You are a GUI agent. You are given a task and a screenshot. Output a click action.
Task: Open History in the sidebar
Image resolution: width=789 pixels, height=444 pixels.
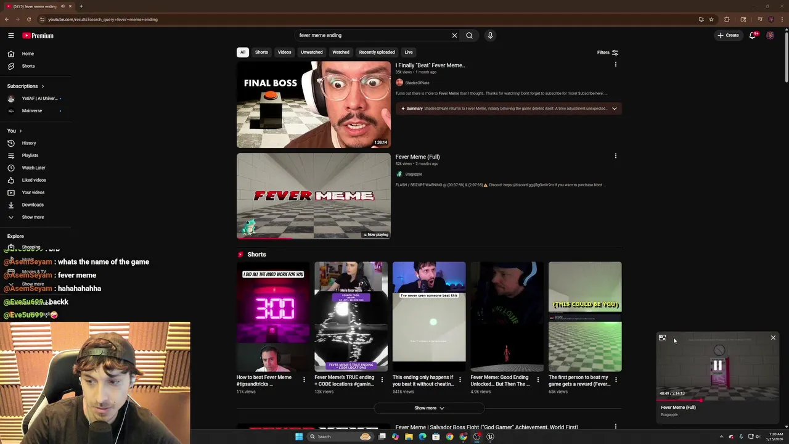[x=29, y=143]
